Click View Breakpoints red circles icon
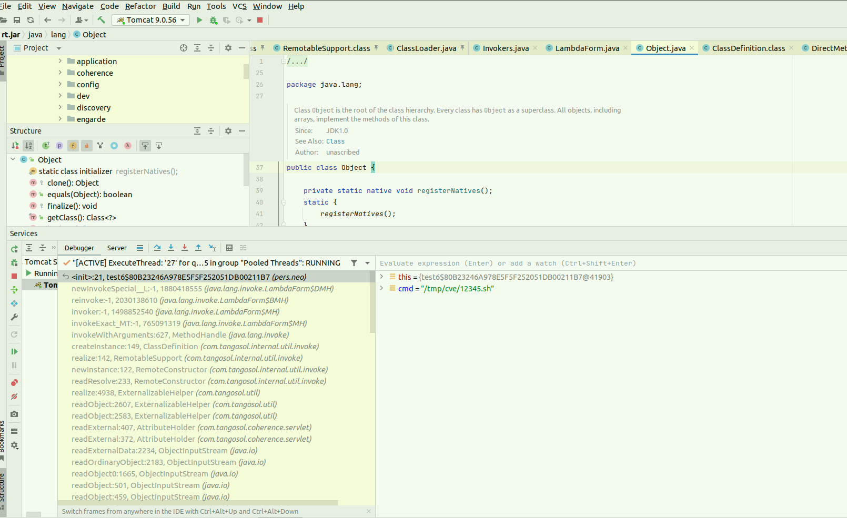The image size is (847, 518). [14, 383]
